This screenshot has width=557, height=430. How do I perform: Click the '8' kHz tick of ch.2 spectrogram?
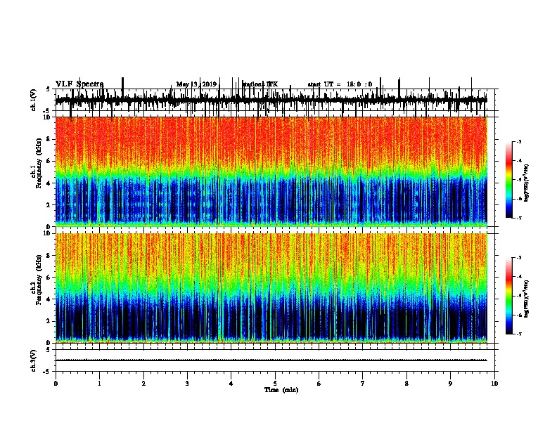pyautogui.click(x=49, y=256)
